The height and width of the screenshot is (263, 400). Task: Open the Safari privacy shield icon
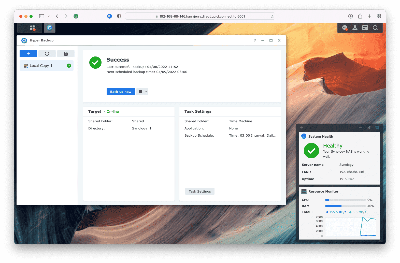[x=119, y=16]
